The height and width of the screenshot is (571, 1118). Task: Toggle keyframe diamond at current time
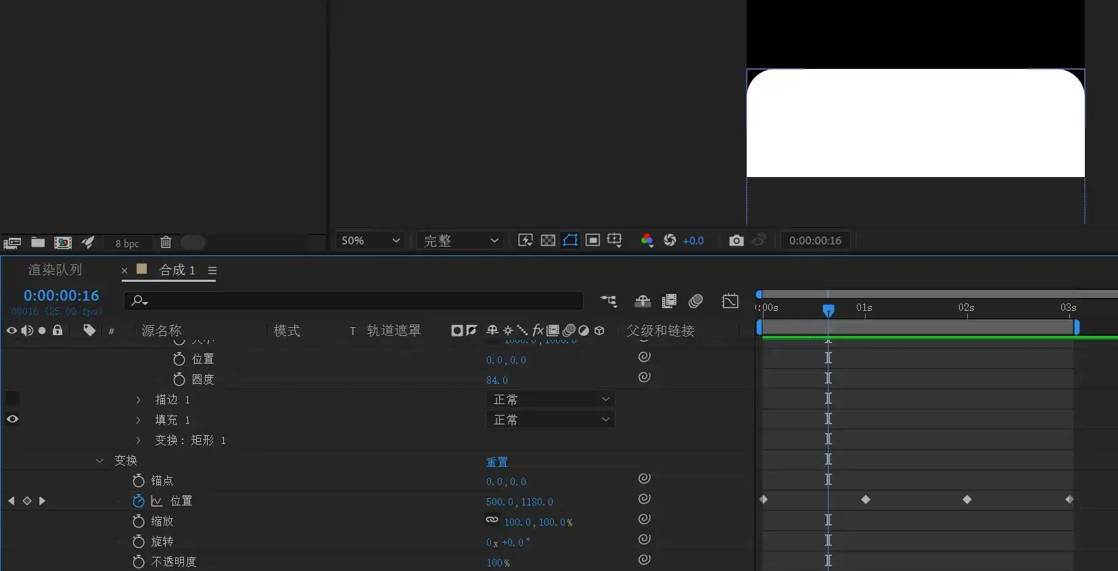tap(27, 501)
